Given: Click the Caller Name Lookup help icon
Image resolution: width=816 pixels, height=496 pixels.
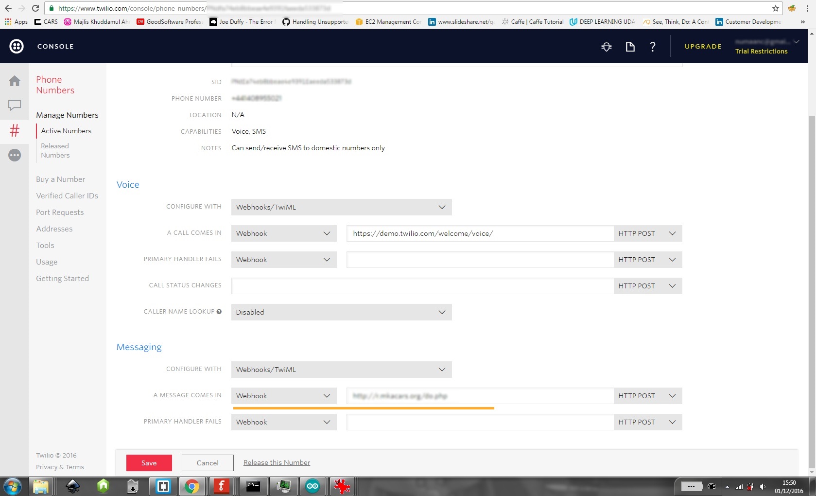Looking at the screenshot, I should (219, 312).
